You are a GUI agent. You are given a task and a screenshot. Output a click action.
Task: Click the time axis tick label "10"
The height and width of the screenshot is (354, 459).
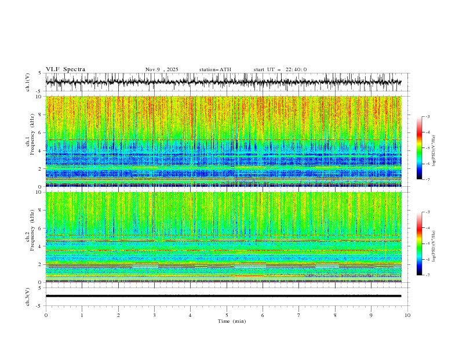(x=407, y=315)
